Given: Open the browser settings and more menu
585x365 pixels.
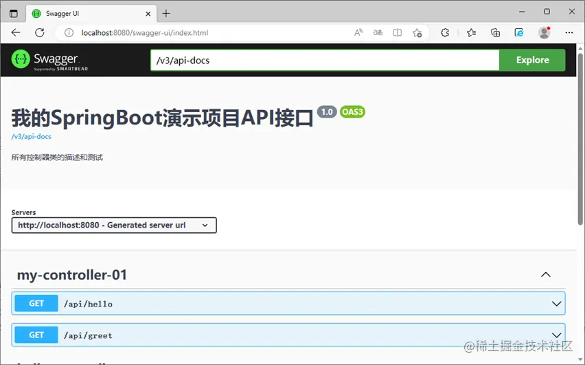Looking at the screenshot, I should 569,32.
